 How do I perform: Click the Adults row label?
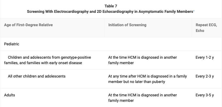10,95
